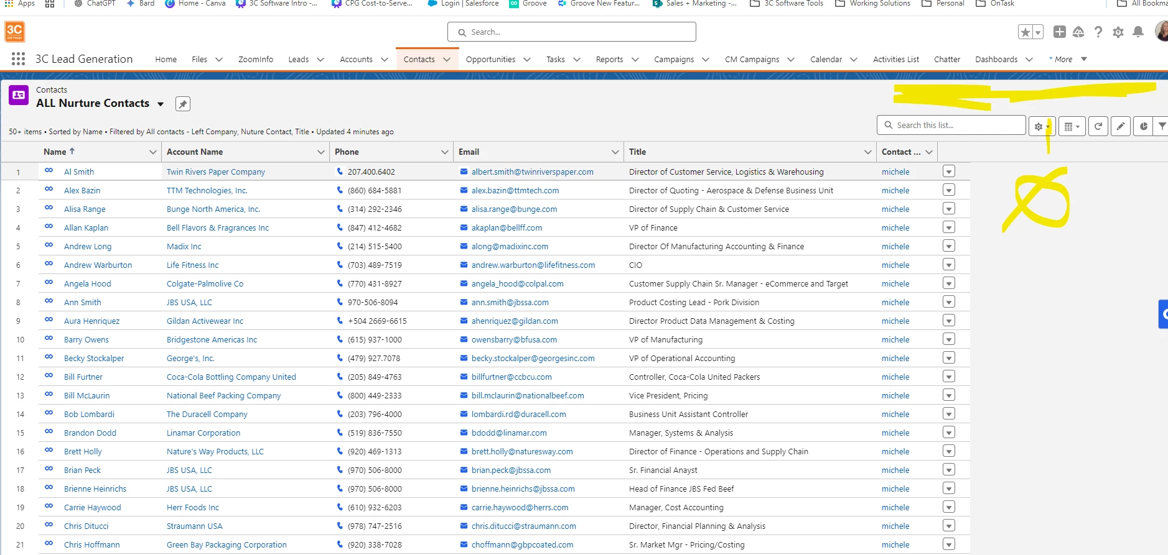Open the Display As table selector
Viewport: 1168px width, 555px height.
(1072, 126)
